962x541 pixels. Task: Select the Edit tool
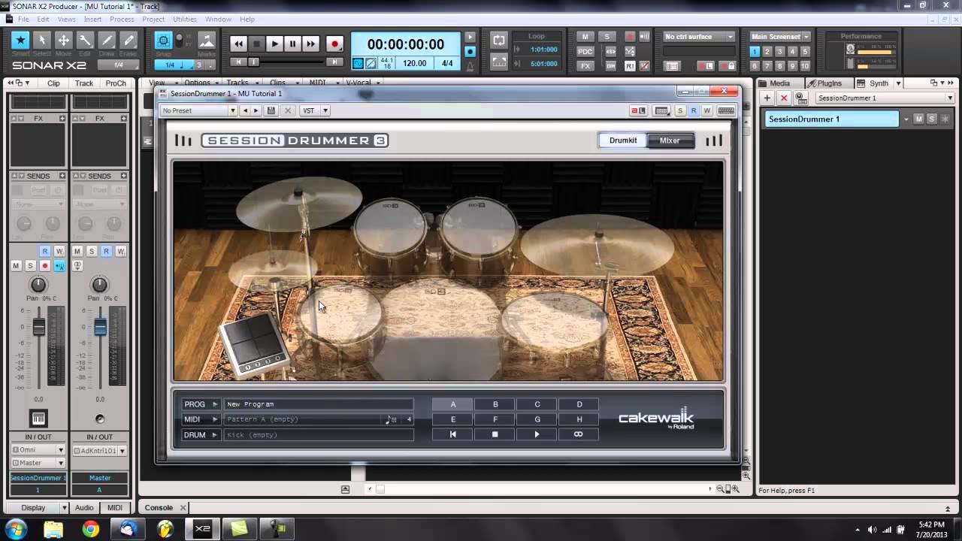85,41
